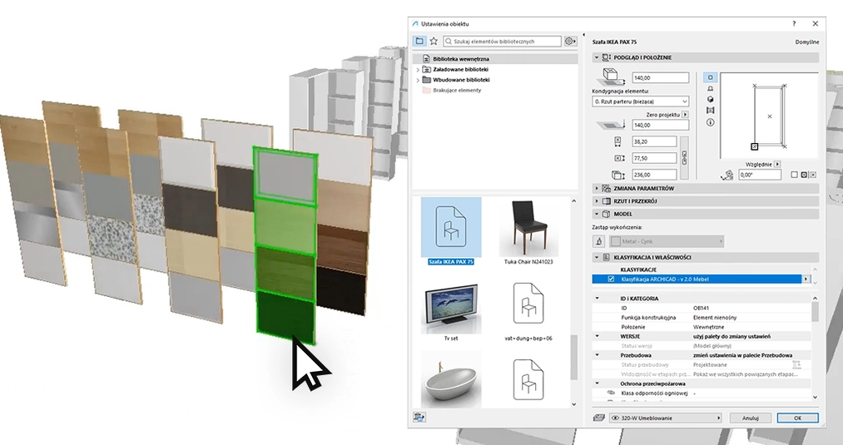Expand Załadowane biblioteki tree node
The width and height of the screenshot is (843, 445).
point(417,70)
